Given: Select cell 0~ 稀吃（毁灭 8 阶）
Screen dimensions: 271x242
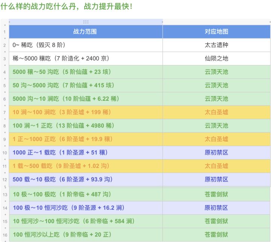Looking at the screenshot, I should (x=86, y=45).
